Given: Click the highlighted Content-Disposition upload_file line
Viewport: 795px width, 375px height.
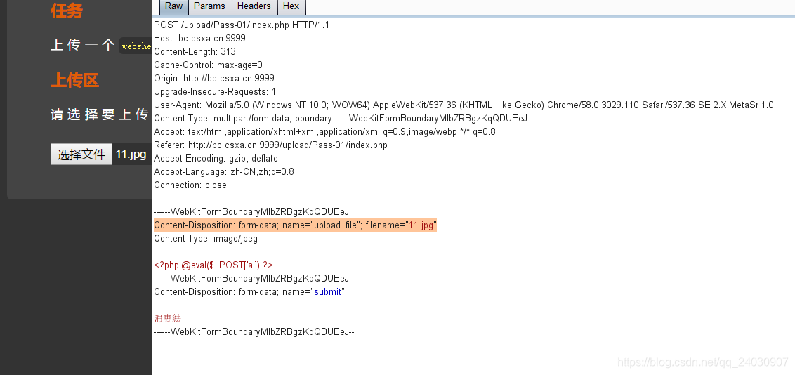Looking at the screenshot, I should point(295,225).
